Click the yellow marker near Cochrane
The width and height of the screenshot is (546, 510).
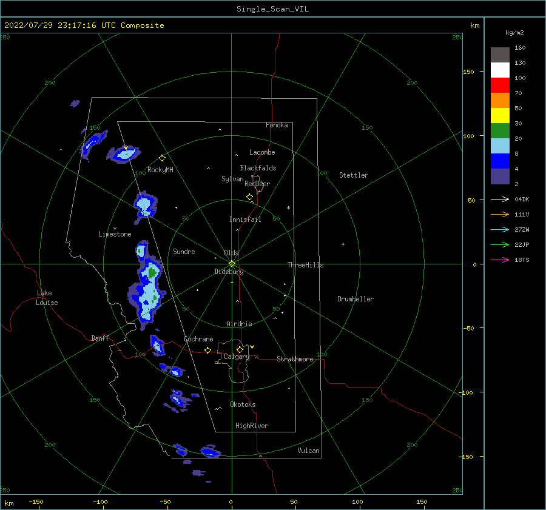(208, 350)
